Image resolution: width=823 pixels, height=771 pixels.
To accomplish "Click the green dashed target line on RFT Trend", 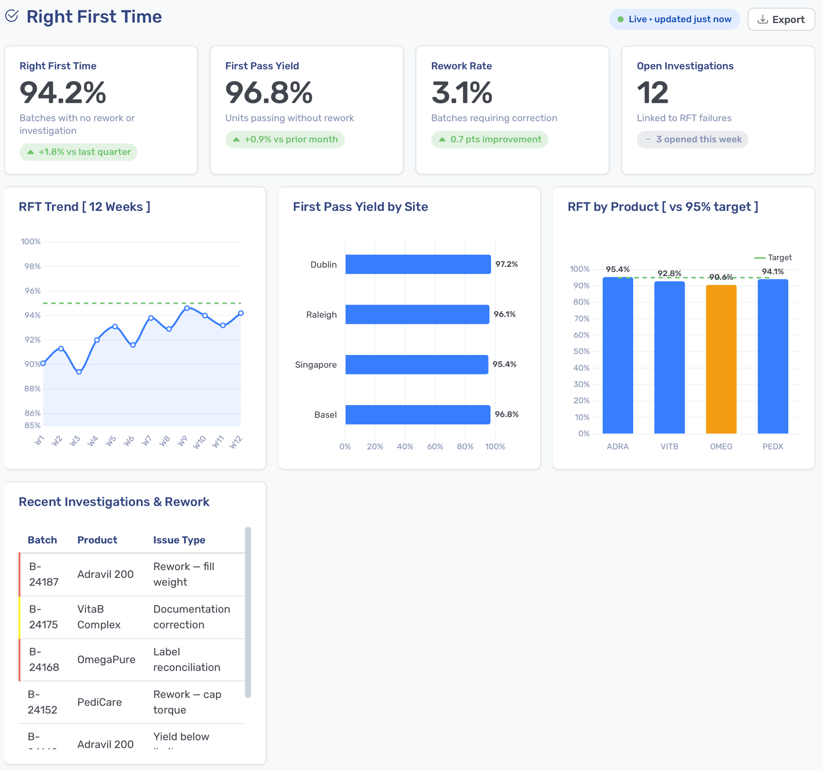I will coord(142,303).
